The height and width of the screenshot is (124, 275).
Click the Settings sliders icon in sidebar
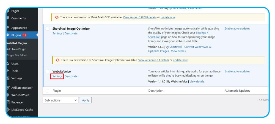pos(8,78)
